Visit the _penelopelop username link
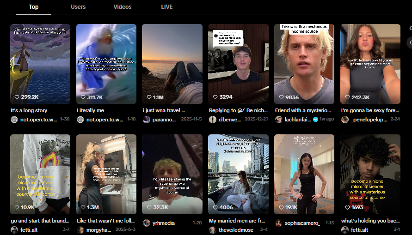Viewport: 412px width, 235px height. (x=369, y=120)
